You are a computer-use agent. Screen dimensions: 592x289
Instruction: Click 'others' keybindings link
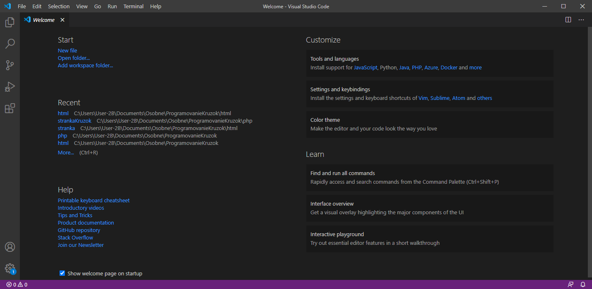click(485, 98)
